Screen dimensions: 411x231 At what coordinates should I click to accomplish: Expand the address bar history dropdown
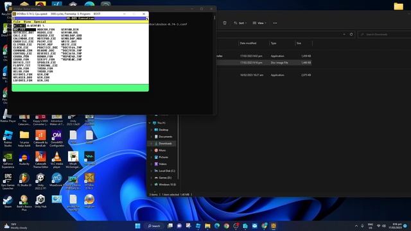[344, 34]
